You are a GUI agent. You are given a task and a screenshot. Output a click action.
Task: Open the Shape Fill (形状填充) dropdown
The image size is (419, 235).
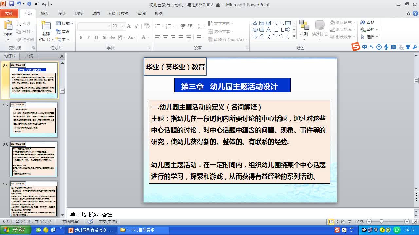click(x=341, y=22)
